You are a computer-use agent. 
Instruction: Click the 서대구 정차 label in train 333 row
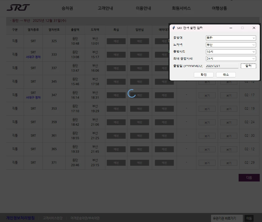coord(33,57)
